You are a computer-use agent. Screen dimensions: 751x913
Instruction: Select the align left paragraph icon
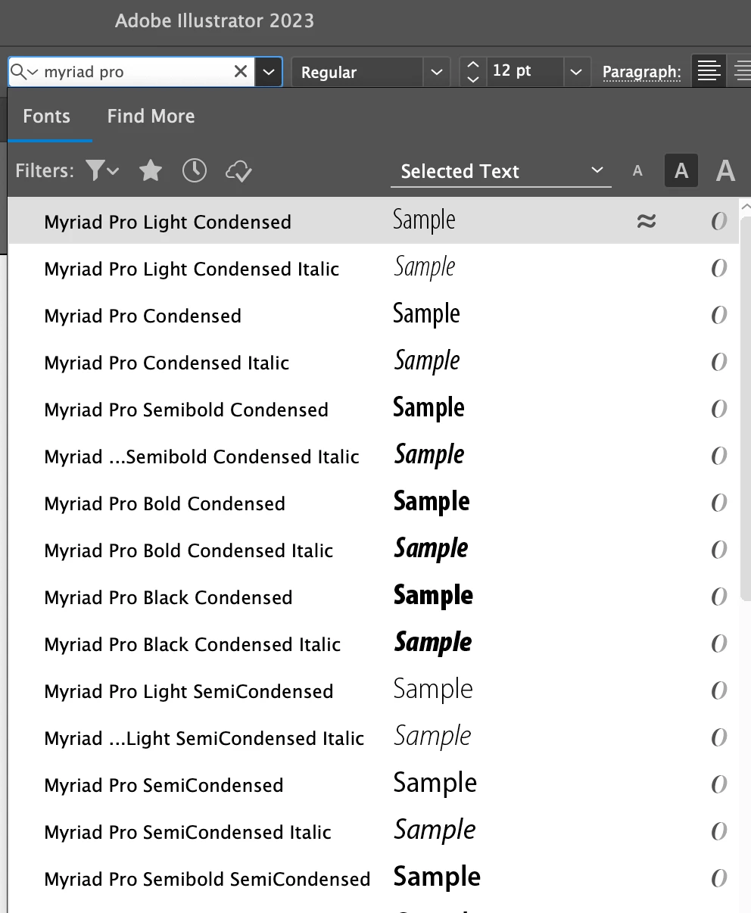point(709,72)
